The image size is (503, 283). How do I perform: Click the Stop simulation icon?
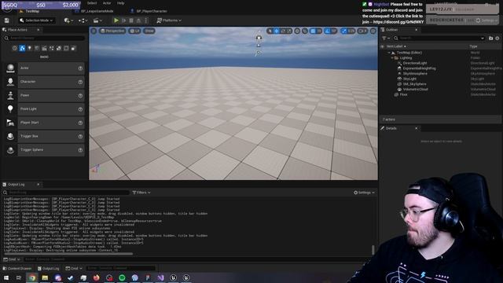coord(131,20)
